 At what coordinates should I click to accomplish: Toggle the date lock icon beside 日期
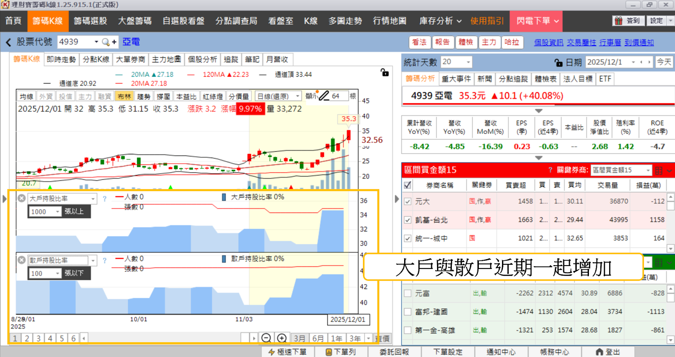[x=559, y=62]
